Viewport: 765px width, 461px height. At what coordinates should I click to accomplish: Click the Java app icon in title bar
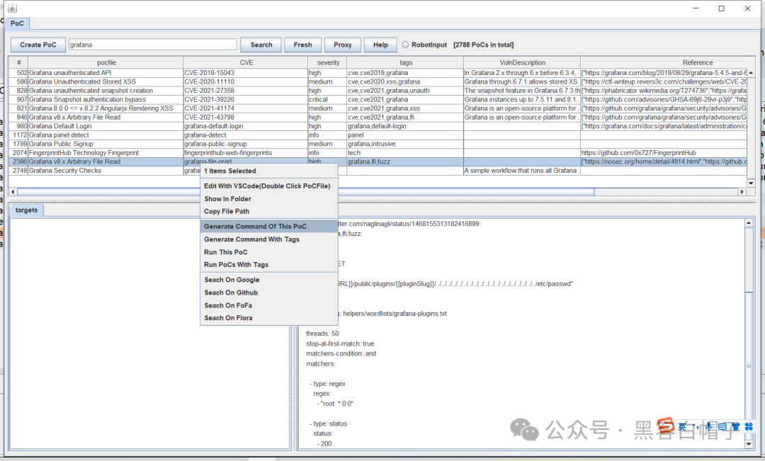coord(13,8)
